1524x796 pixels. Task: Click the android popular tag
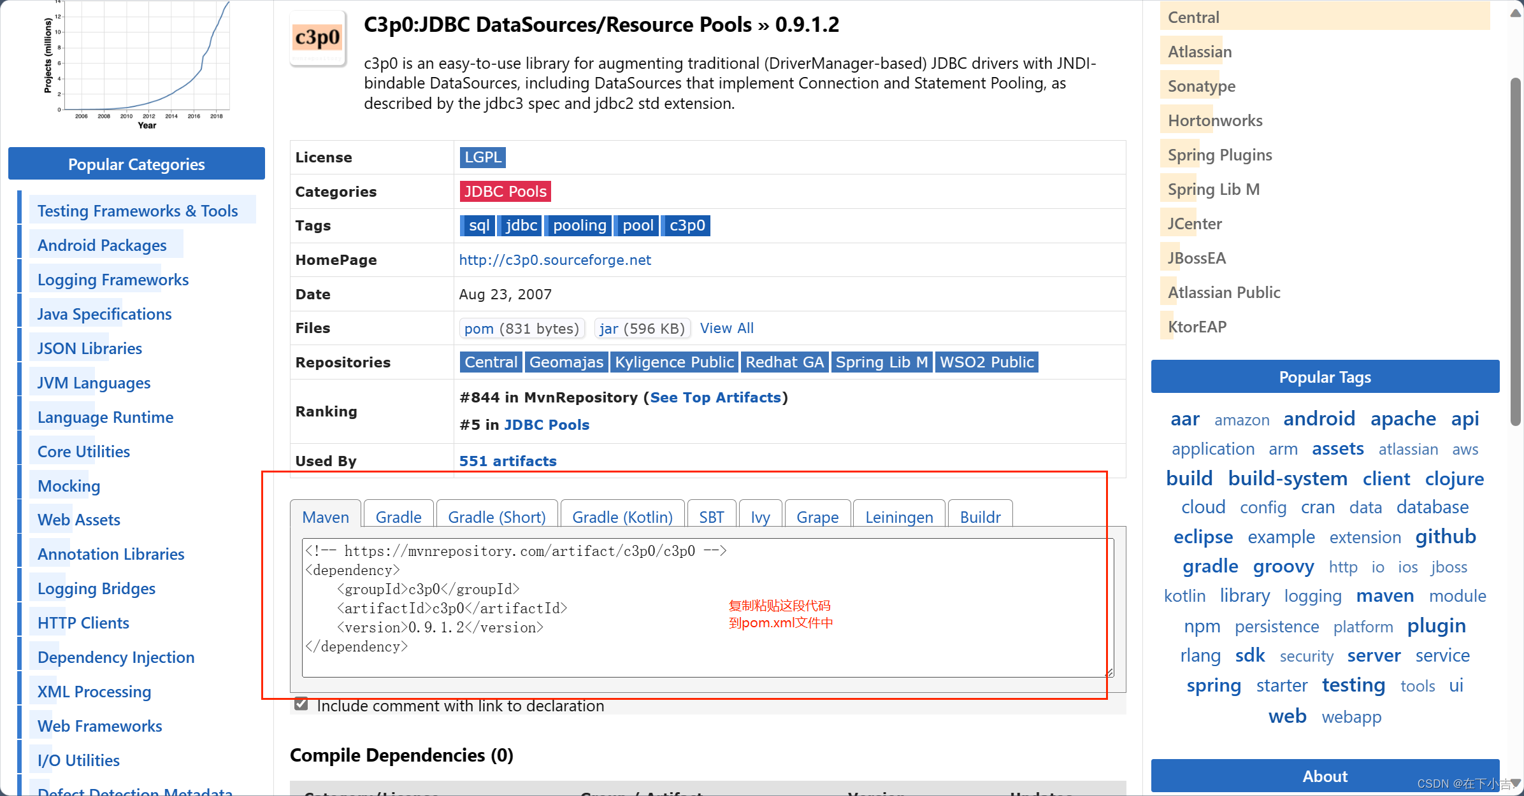pos(1319,418)
